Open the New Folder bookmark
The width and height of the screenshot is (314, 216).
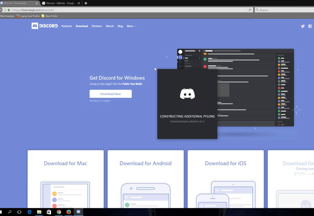click(x=50, y=16)
